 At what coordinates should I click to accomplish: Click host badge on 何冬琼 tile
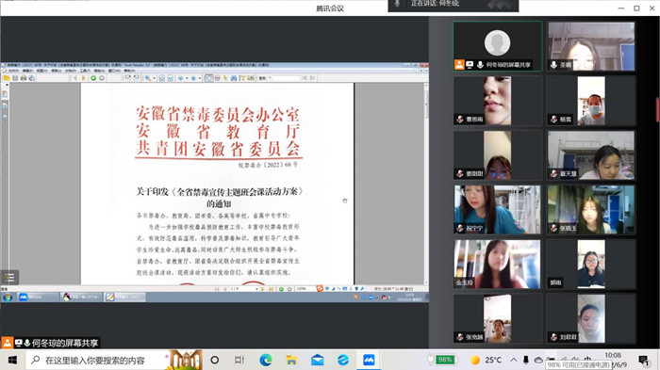[x=459, y=64]
